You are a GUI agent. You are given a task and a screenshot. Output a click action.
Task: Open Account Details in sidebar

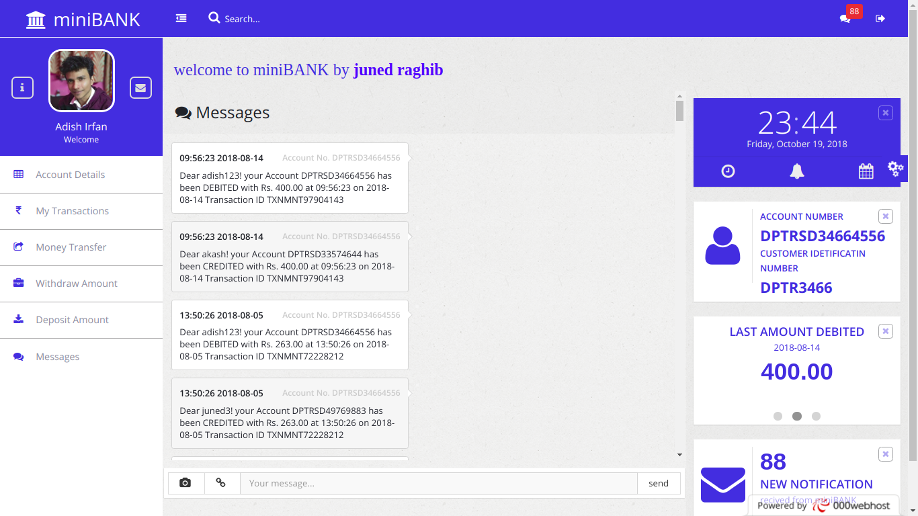tap(81, 175)
